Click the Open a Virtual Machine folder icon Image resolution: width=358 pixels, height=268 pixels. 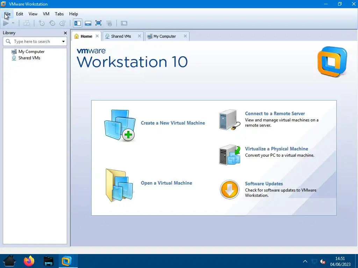coord(120,185)
